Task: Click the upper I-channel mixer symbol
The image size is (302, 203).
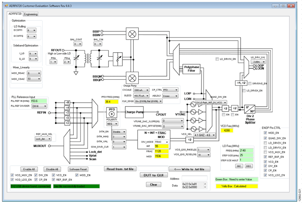Action: [132, 34]
